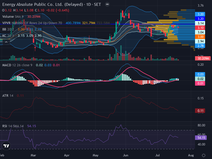Click the 2.94 price axis label

[200, 41]
